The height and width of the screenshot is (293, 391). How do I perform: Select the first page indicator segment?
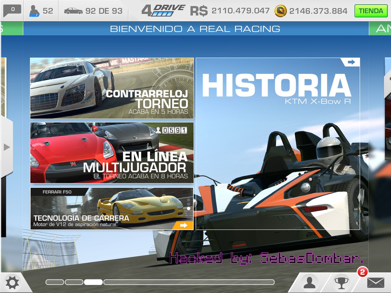54,282
